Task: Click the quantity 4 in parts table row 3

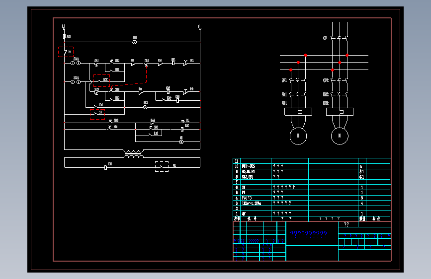Action: (x=362, y=203)
